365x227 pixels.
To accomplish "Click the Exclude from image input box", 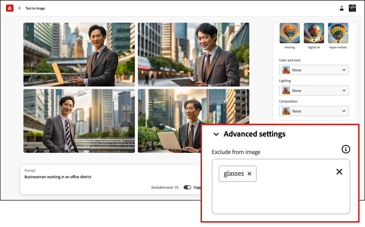I will coord(281,186).
